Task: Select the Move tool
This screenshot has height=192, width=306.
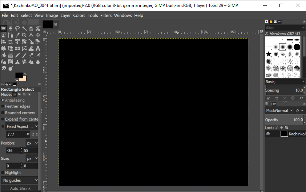Action: (x=38, y=35)
